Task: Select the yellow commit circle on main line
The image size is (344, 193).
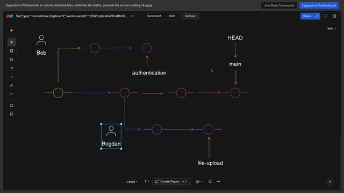Action: pyautogui.click(x=58, y=93)
